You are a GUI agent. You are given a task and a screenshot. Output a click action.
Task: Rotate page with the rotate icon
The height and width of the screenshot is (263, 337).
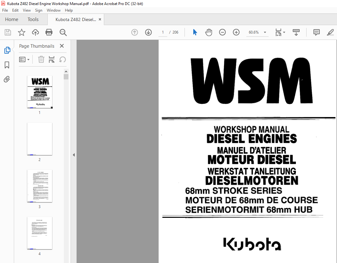click(62, 59)
